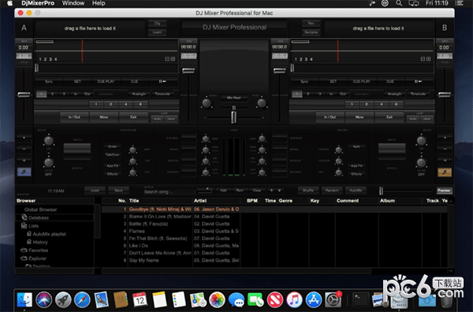
Task: Click the Random button
Action: pos(332,190)
